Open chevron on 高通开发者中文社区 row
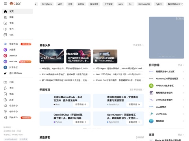This screenshot has height=141, width=189. click(183, 72)
